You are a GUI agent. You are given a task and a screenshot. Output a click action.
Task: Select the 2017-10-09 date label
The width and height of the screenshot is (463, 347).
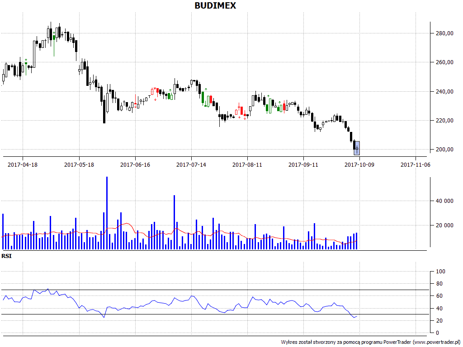tap(359, 164)
